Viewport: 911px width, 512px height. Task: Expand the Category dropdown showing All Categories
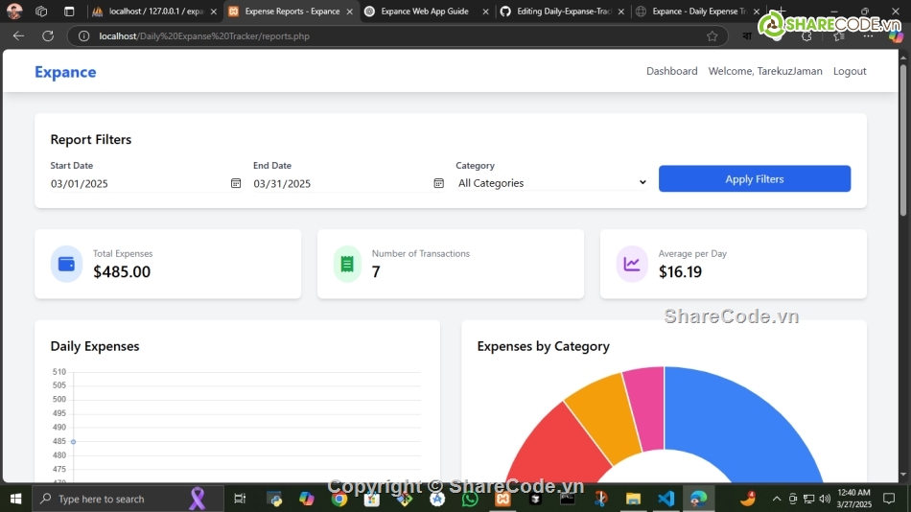point(551,183)
